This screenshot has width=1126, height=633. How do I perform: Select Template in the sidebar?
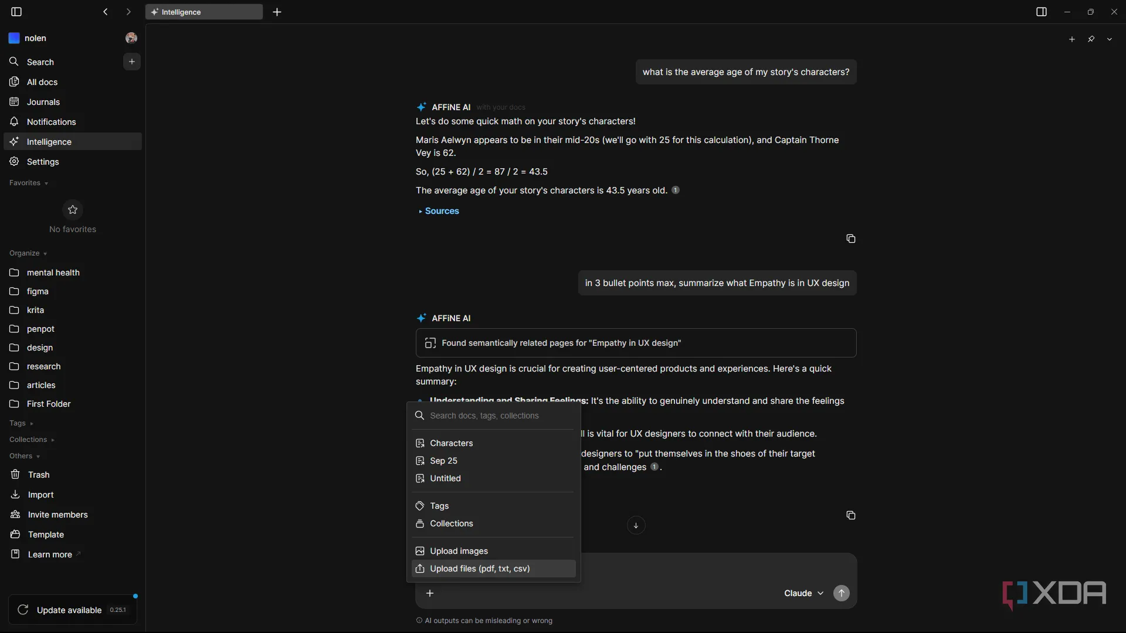(45, 534)
